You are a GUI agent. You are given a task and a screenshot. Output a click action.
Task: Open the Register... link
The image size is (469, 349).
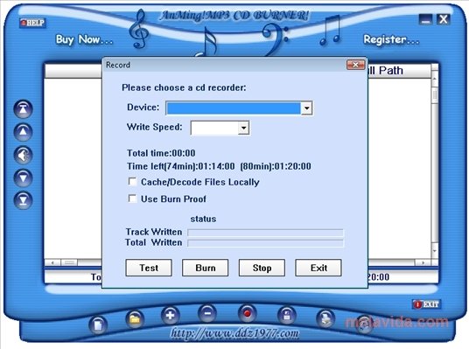(391, 39)
